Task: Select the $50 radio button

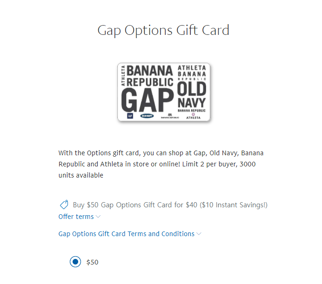Action: pos(75,262)
